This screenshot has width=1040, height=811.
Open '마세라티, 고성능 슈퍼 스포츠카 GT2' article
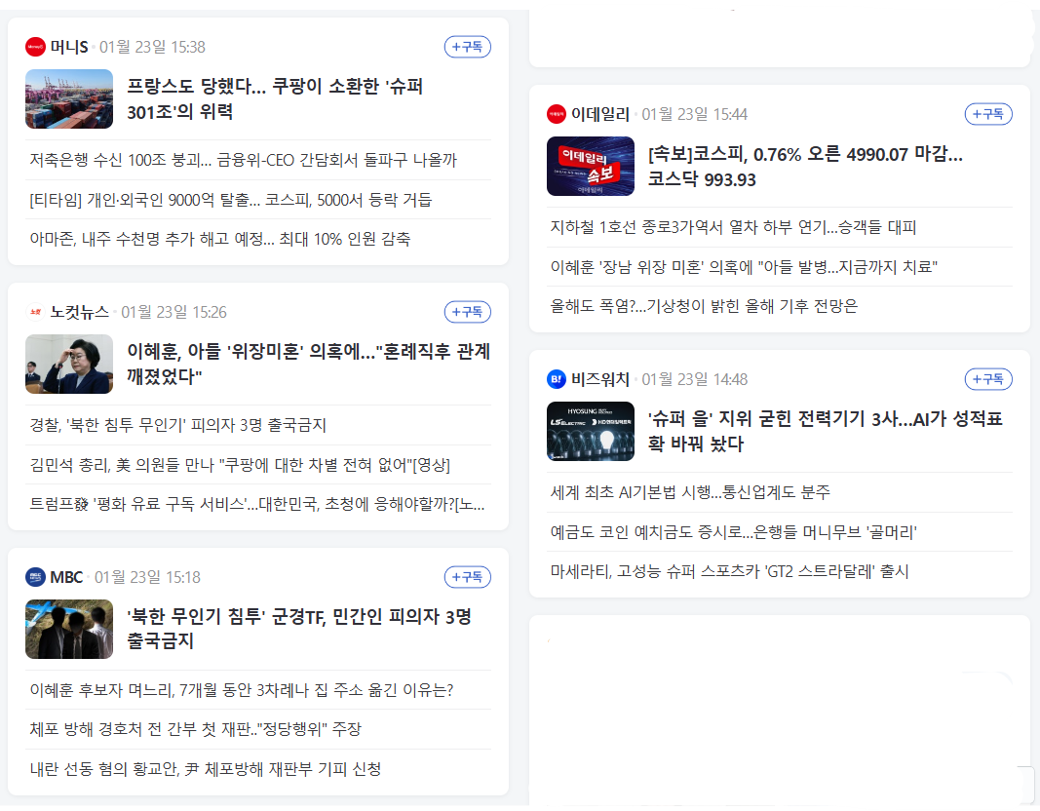coord(730,571)
